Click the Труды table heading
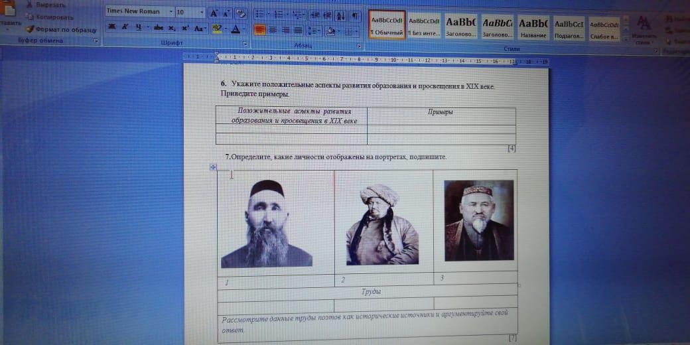Viewport: 690px width, 345px height. [371, 292]
